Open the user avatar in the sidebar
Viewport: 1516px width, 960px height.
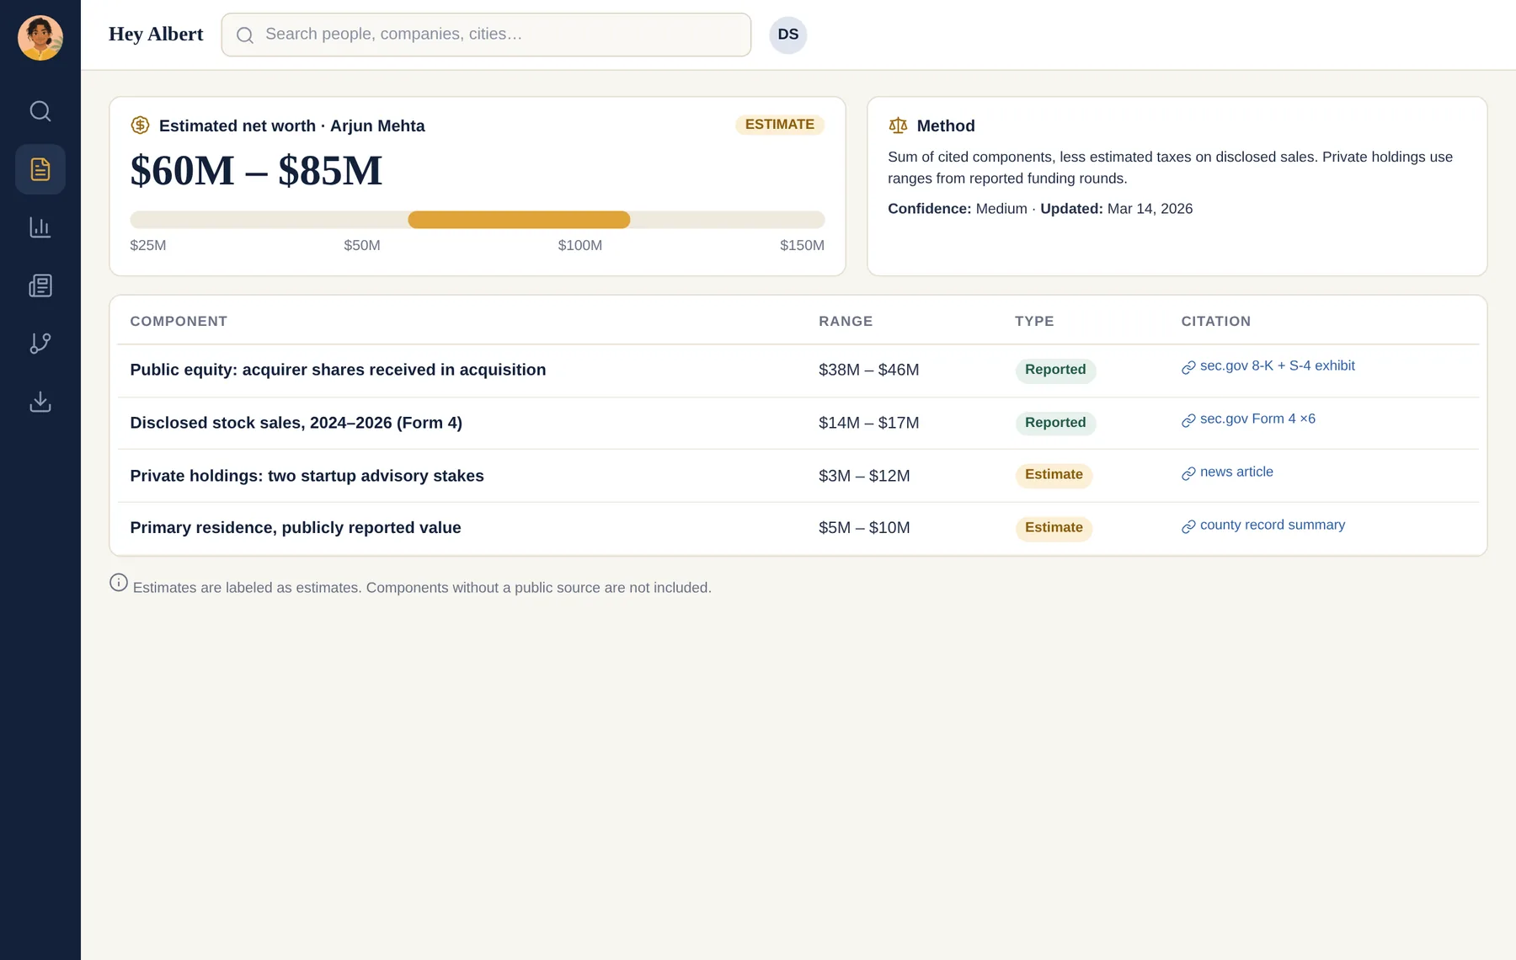coord(40,38)
